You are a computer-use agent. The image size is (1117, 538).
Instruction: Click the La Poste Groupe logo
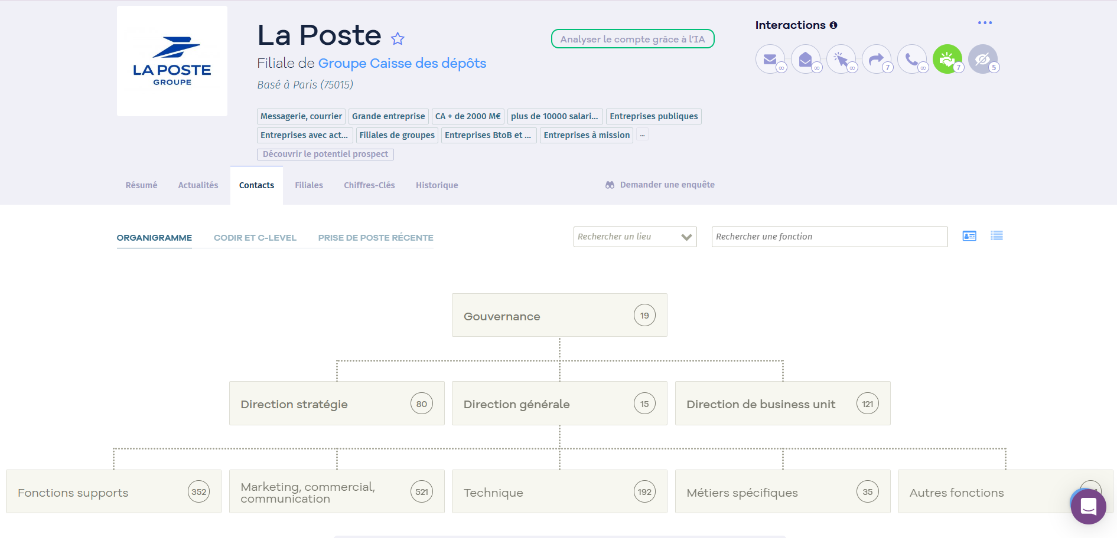click(172, 61)
